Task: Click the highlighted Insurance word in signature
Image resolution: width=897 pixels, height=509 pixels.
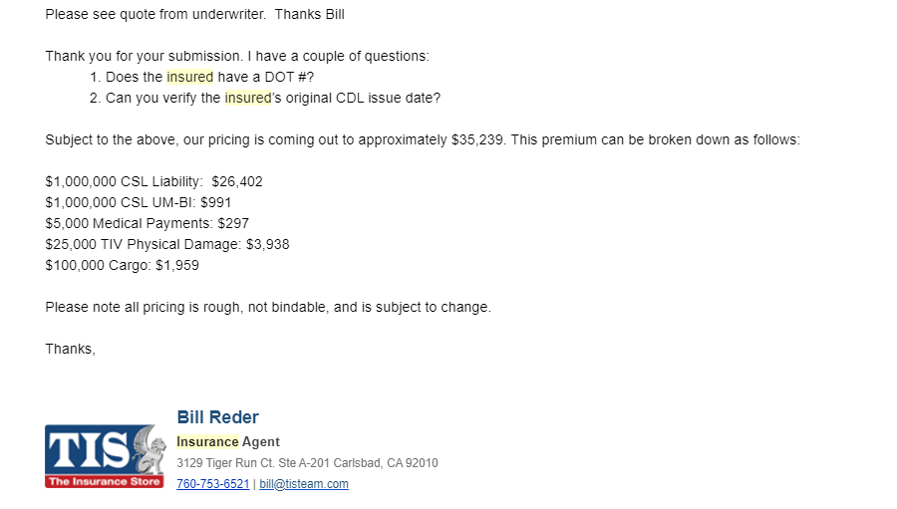Action: click(x=207, y=441)
